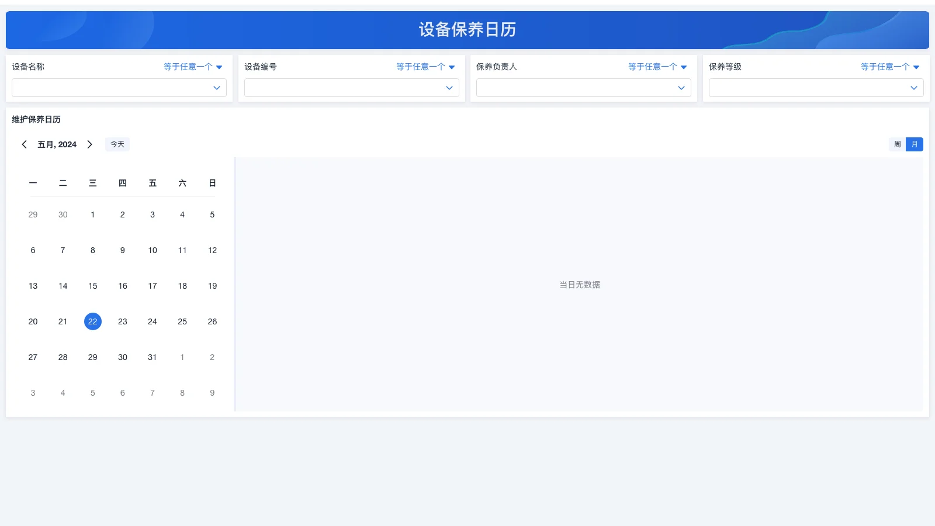935x526 pixels.
Task: Open the 设备编号 selection dropdown arrow
Action: point(448,88)
